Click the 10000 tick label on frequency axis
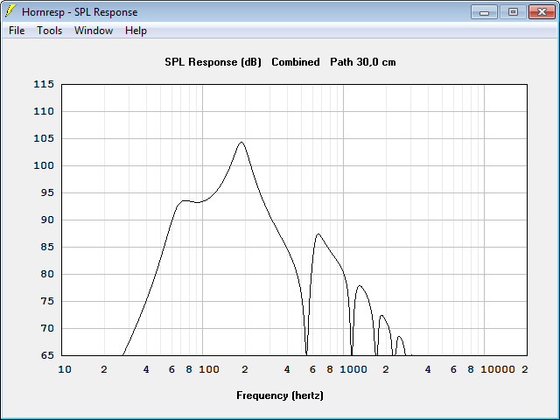The height and width of the screenshot is (420, 560). click(498, 369)
